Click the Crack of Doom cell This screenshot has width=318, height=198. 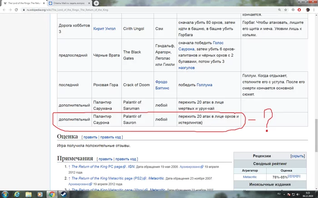(138, 85)
